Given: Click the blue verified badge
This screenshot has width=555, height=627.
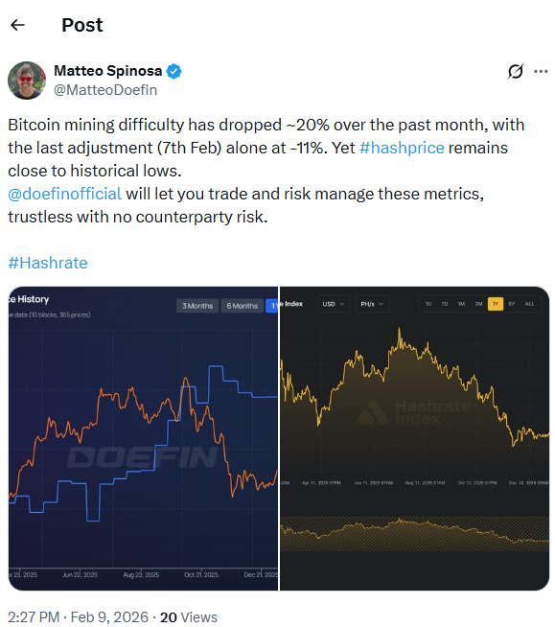Looking at the screenshot, I should pos(173,71).
